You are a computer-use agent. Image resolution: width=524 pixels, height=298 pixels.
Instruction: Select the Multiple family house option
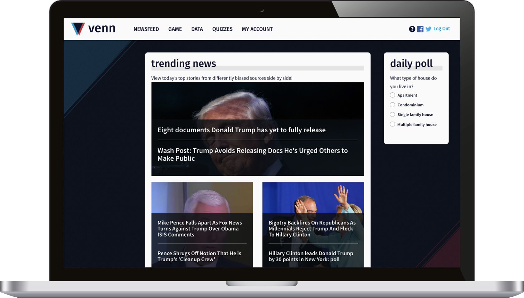click(x=392, y=124)
